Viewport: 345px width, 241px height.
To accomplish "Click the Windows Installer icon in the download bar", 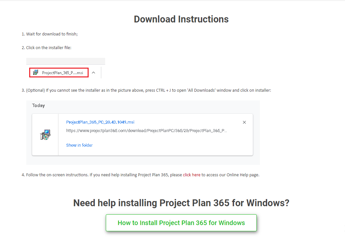I will coord(35,72).
